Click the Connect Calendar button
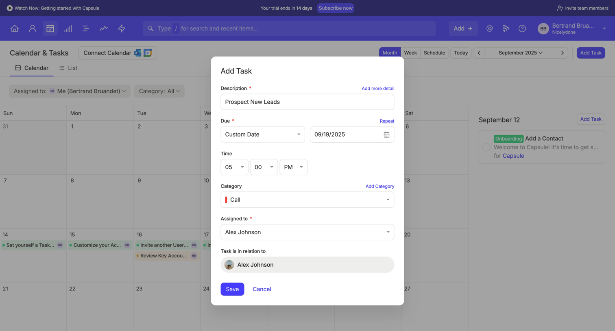The height and width of the screenshot is (331, 615). point(118,53)
